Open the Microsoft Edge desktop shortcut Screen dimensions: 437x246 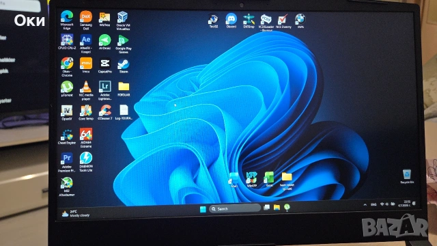pyautogui.click(x=67, y=20)
